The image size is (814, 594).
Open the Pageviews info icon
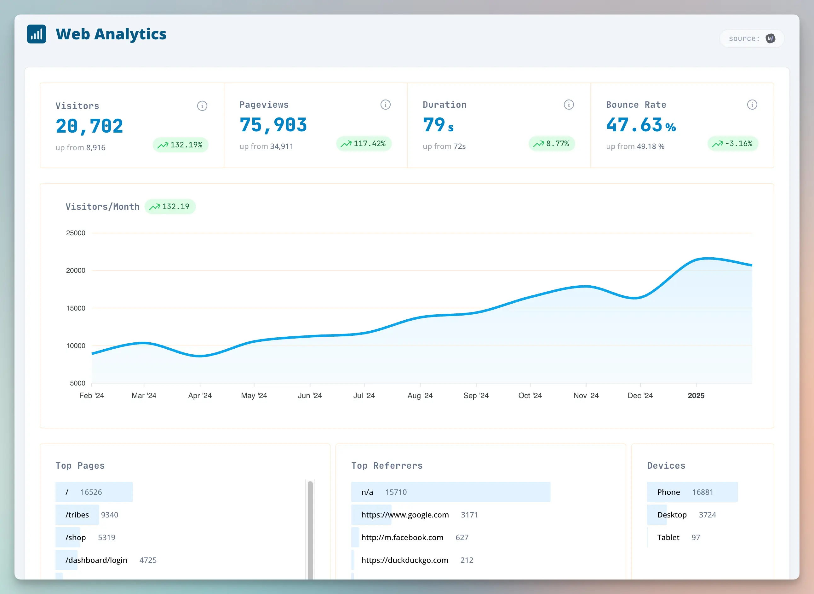tap(386, 105)
